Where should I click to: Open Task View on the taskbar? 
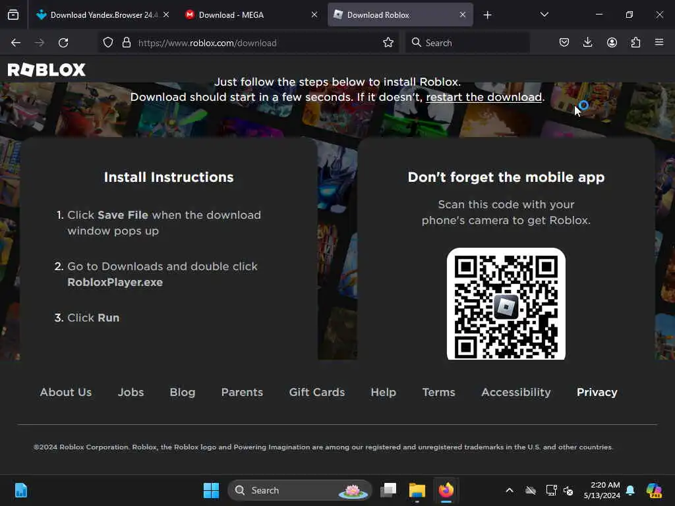coord(388,490)
